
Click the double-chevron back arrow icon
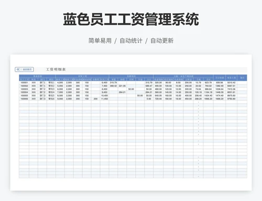[x=18, y=69]
